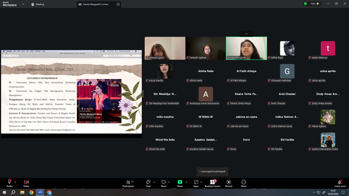This screenshot has height=196, width=349.
Task: Open the first Chrome icon in the taskbar
Action: pos(31,192)
